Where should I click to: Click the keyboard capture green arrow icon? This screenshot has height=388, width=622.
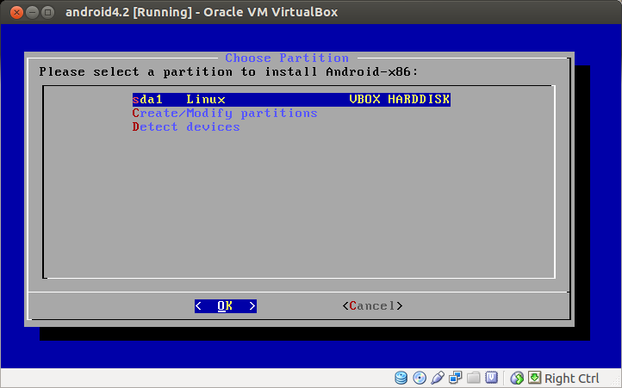pos(534,378)
